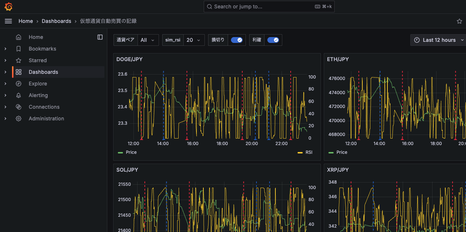Click the Grafana logo icon
The image size is (466, 232).
[x=8, y=7]
